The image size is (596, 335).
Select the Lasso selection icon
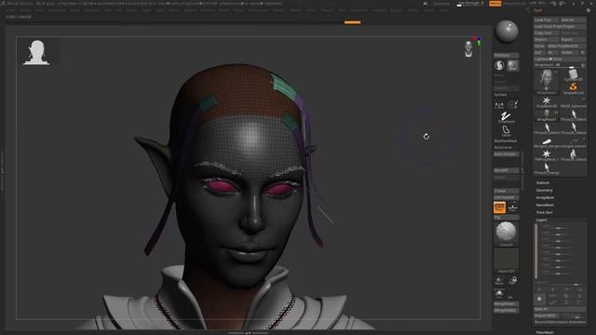[506, 131]
